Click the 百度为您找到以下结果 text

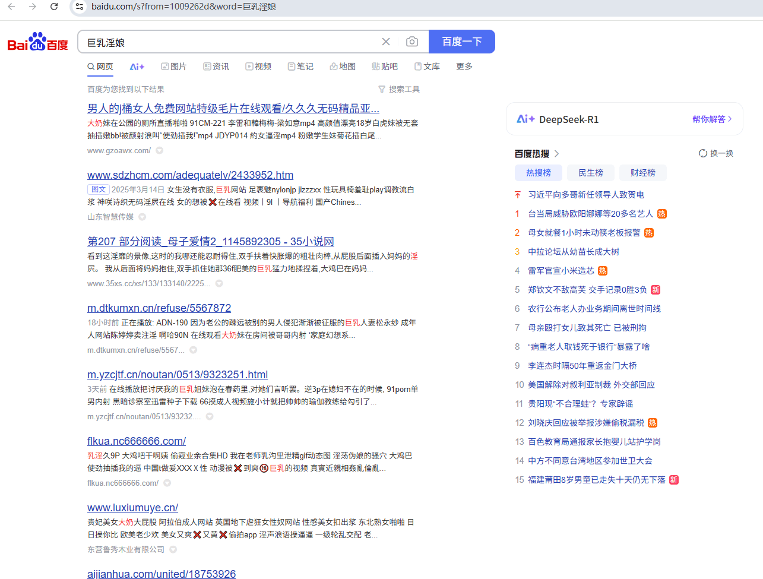[126, 89]
